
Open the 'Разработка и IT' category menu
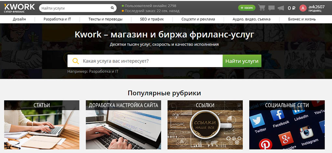coord(57,19)
